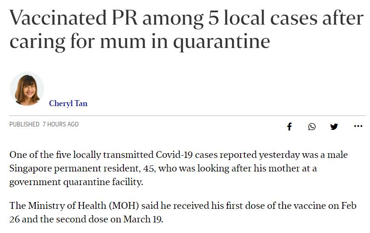This screenshot has width=370, height=233.
Task: Click the 'Singapore permanent resident' phrase
Action: (72, 168)
